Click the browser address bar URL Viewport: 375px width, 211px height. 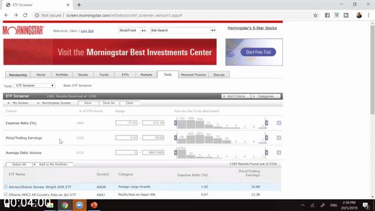(x=124, y=15)
